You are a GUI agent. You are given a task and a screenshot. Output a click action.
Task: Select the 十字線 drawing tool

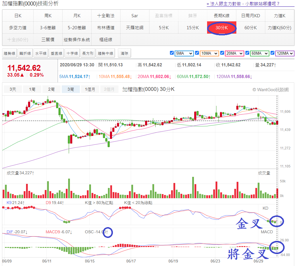coord(72,53)
